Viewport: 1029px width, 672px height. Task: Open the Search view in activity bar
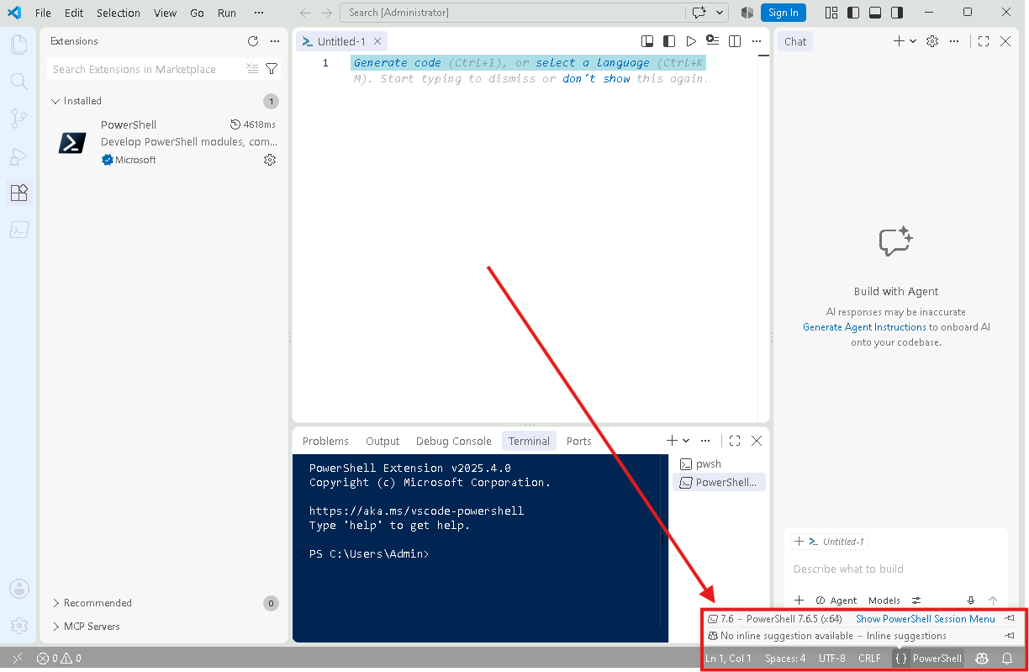point(18,82)
